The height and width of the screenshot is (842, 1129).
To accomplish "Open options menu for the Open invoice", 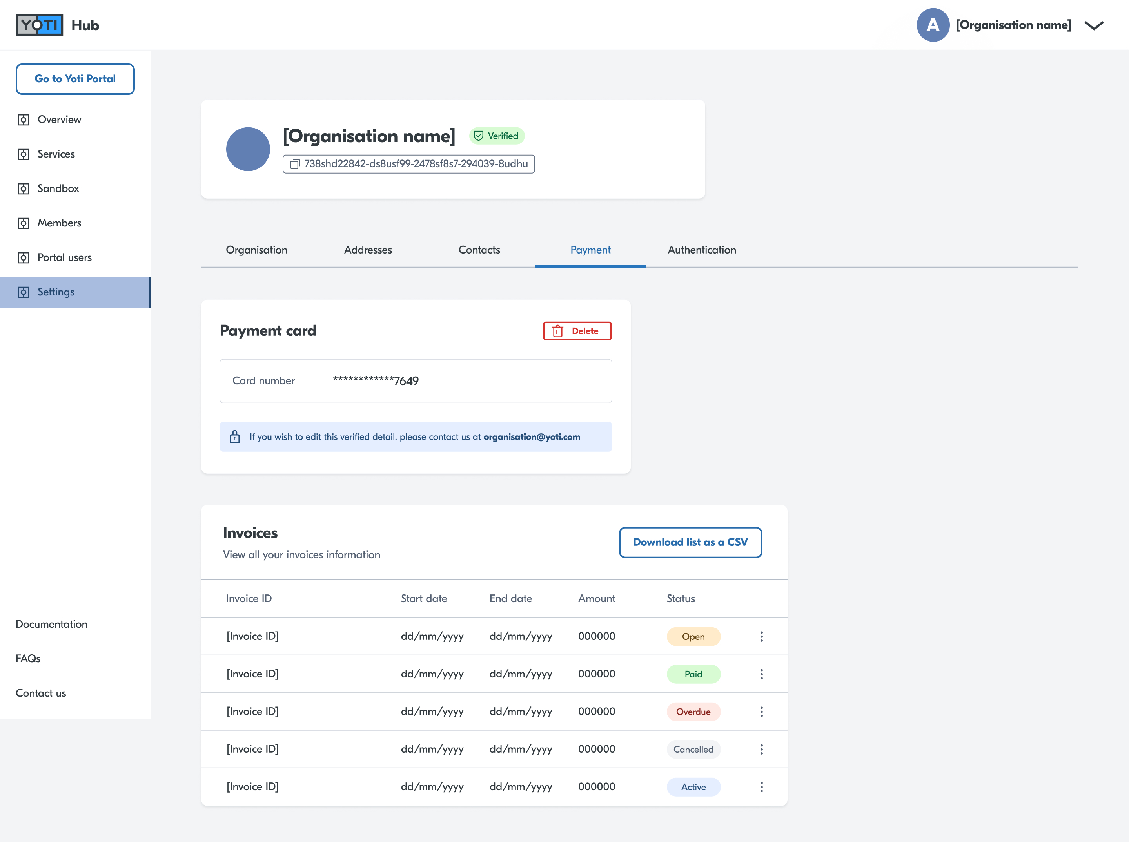I will [761, 637].
